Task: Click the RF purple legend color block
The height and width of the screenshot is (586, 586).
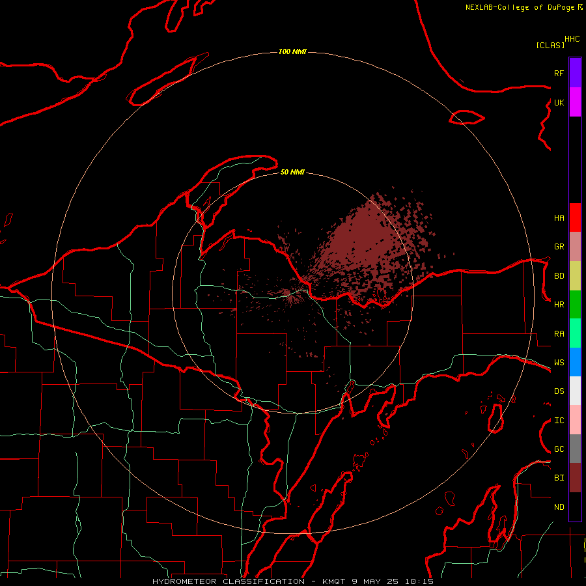Action: point(575,73)
